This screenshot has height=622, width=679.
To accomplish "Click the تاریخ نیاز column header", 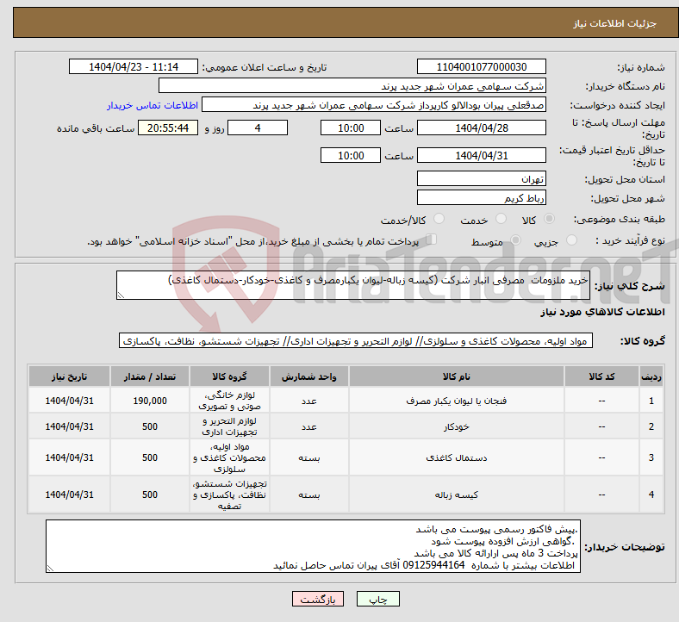I will coord(69,376).
